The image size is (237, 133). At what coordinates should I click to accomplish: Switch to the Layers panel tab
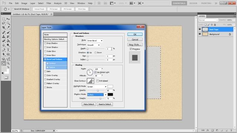click(202, 16)
